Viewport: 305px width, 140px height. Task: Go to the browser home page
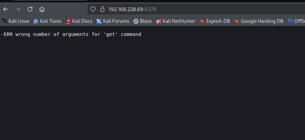pyautogui.click(x=42, y=9)
